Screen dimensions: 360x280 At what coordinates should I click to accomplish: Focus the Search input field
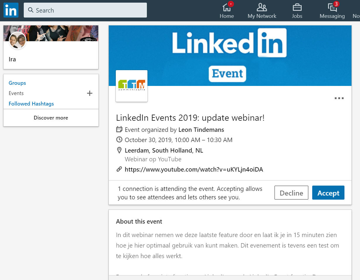tap(85, 10)
